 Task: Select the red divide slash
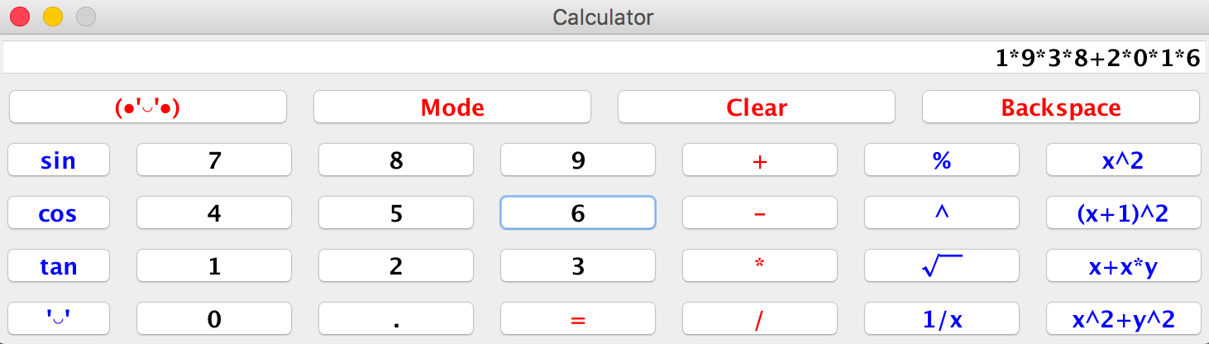pyautogui.click(x=760, y=319)
